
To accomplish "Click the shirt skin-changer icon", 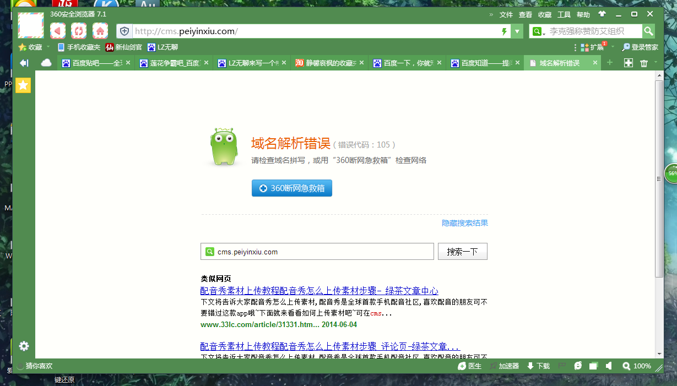I will 602,14.
